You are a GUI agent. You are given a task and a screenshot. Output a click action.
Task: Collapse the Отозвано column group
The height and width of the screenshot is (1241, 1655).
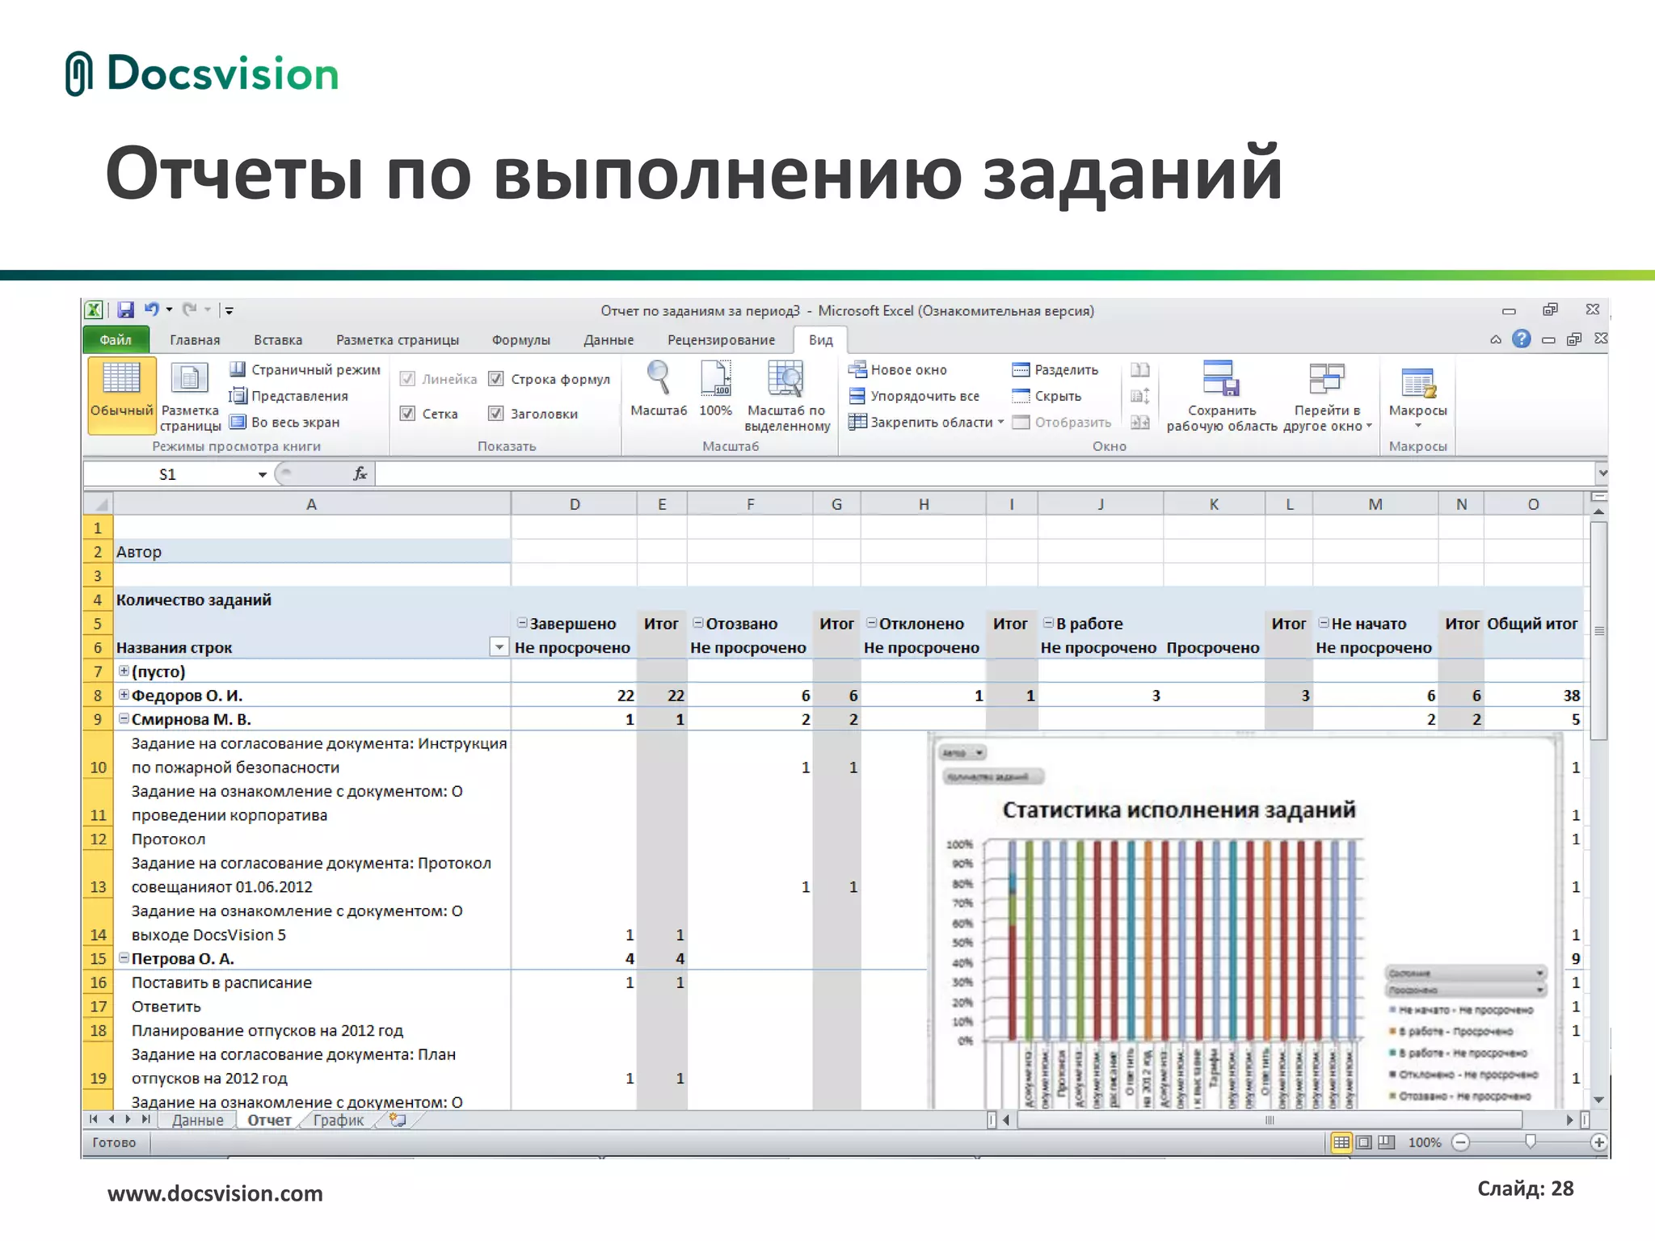(x=698, y=623)
